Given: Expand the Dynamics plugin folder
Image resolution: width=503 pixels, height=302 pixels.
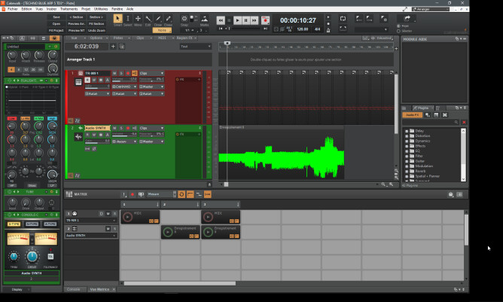Looking at the screenshot, I should pos(407,141).
